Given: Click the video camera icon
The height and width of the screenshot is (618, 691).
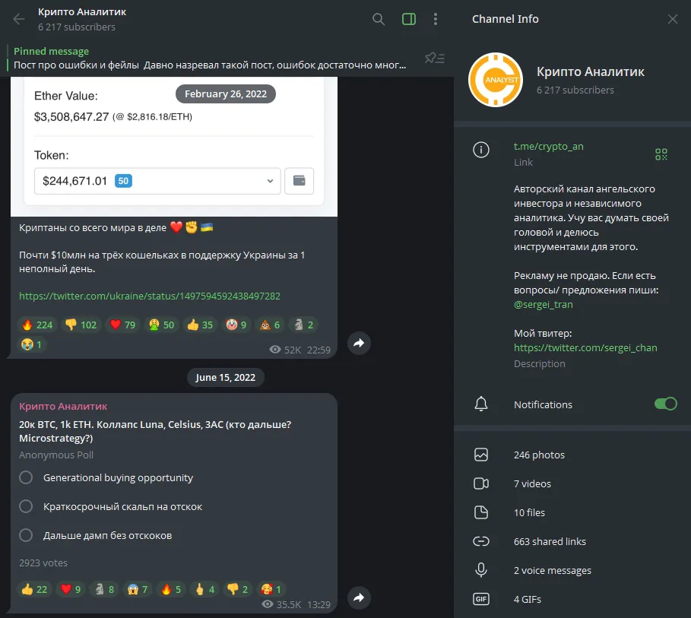Looking at the screenshot, I should pos(480,484).
